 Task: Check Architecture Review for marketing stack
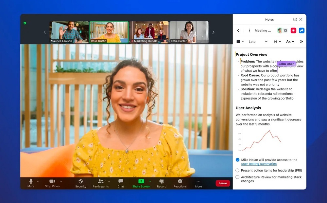(x=237, y=177)
